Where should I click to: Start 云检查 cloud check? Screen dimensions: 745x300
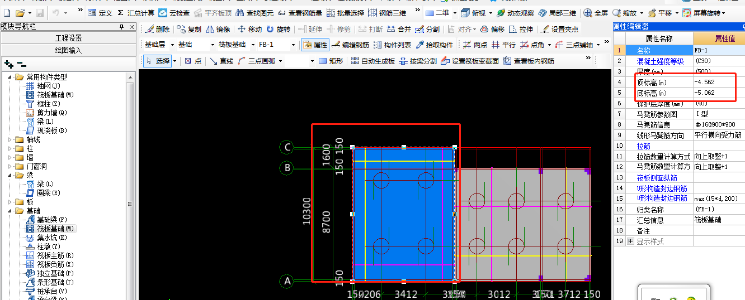click(174, 13)
